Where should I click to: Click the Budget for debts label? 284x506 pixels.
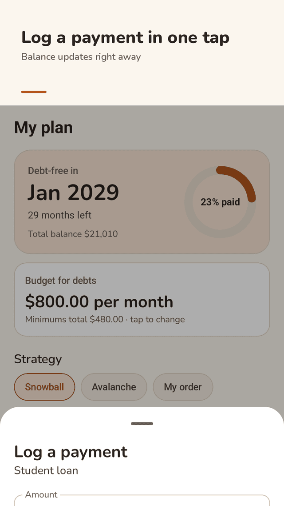(61, 281)
